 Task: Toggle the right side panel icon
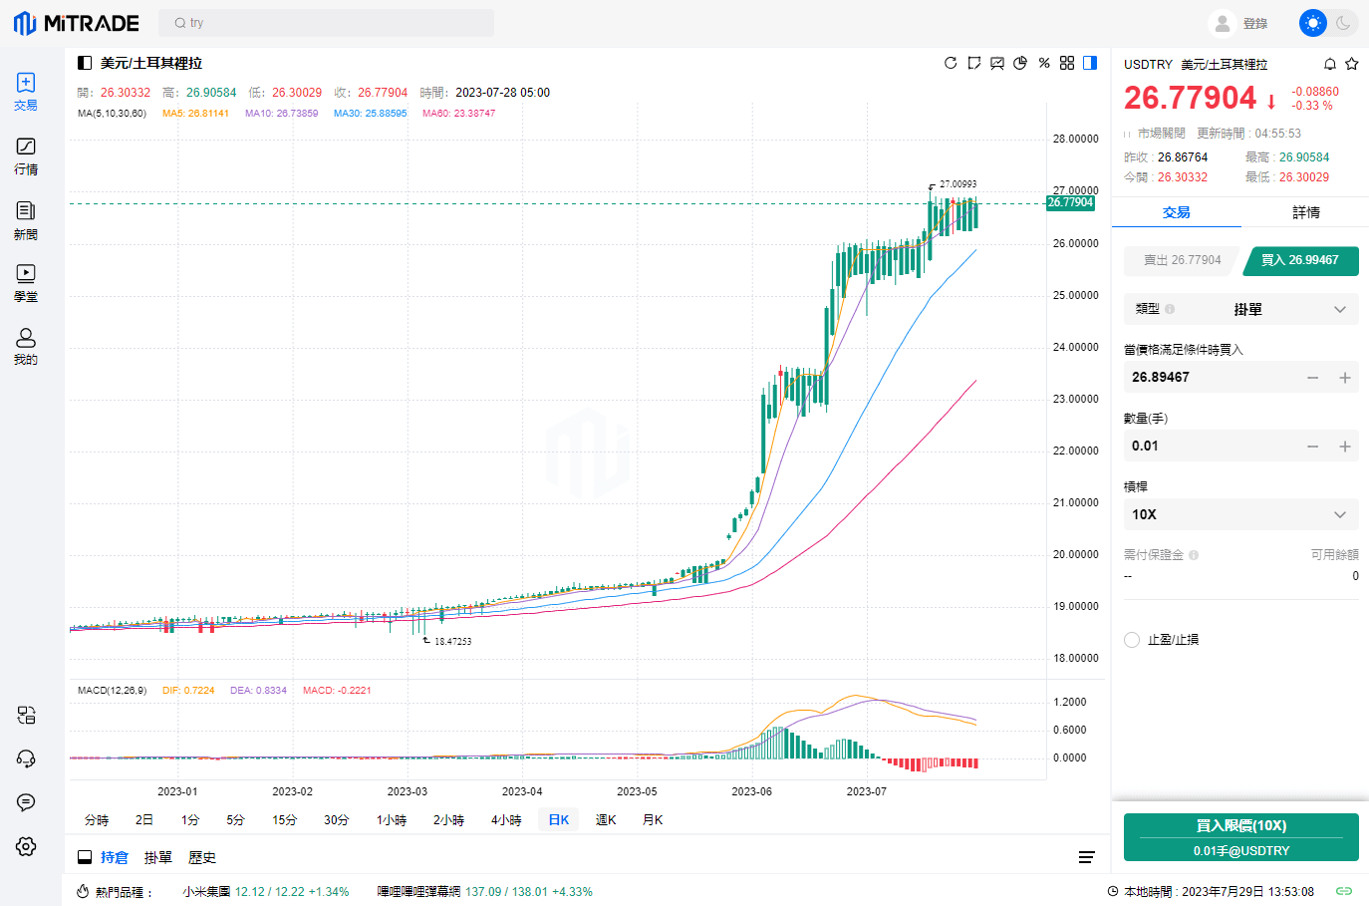(x=1090, y=63)
